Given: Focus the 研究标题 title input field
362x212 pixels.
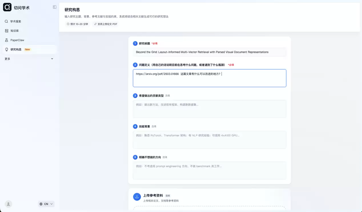Looking at the screenshot, I should coord(209,52).
